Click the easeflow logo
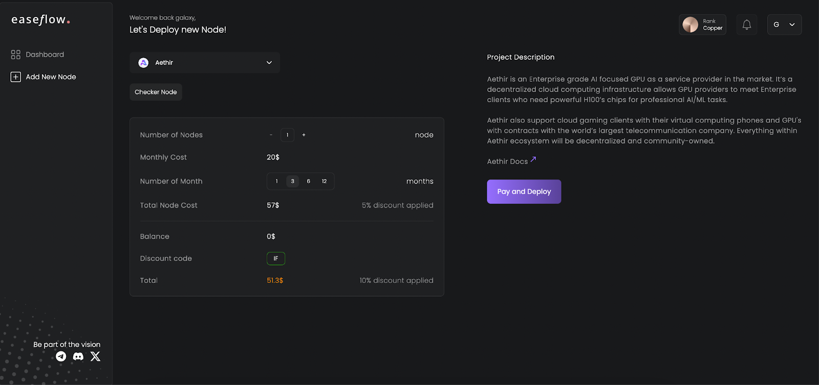This screenshot has height=385, width=819. coord(41,19)
